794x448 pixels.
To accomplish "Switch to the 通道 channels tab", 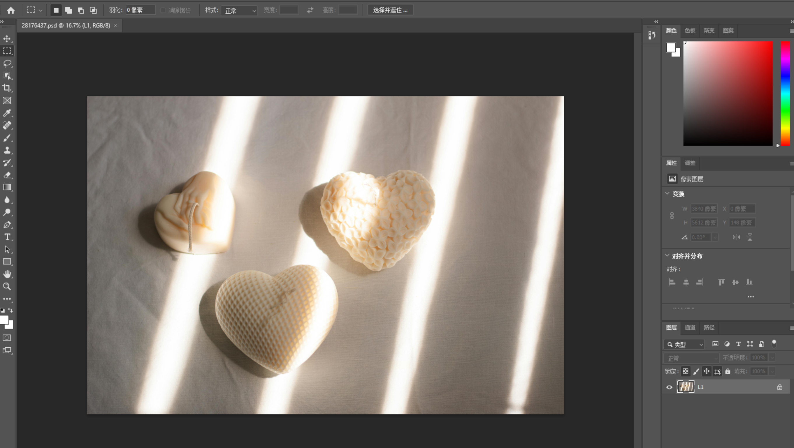I will coord(690,327).
